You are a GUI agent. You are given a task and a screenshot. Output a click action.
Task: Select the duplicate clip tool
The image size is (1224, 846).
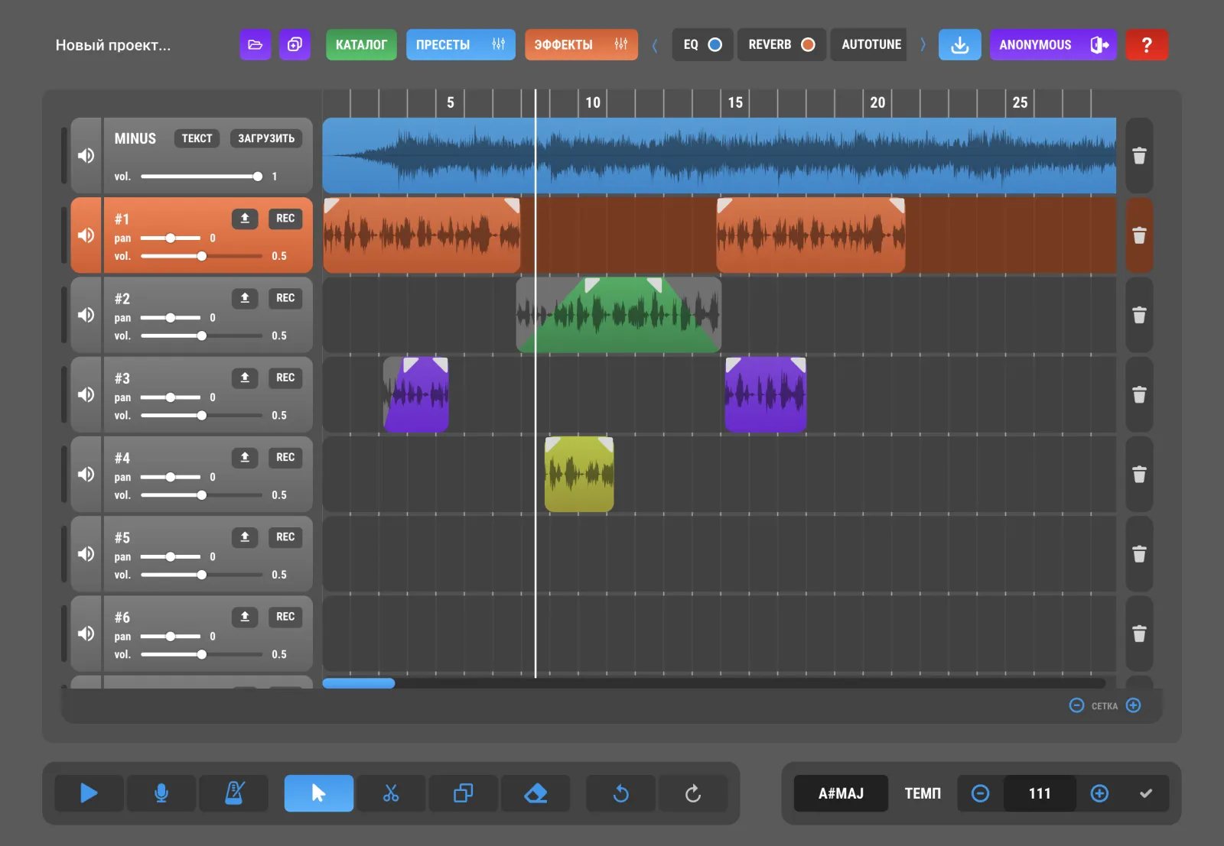(x=463, y=793)
